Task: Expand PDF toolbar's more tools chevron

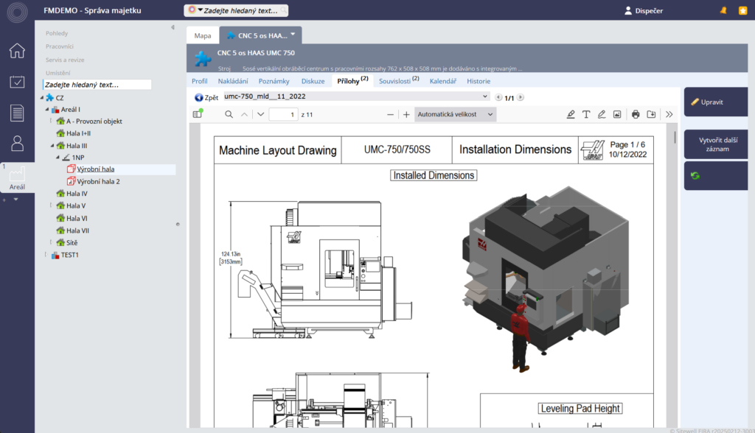Action: 669,114
